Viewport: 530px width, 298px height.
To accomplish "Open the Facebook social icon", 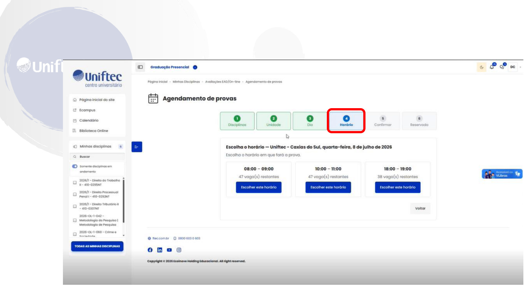I will [x=150, y=250].
